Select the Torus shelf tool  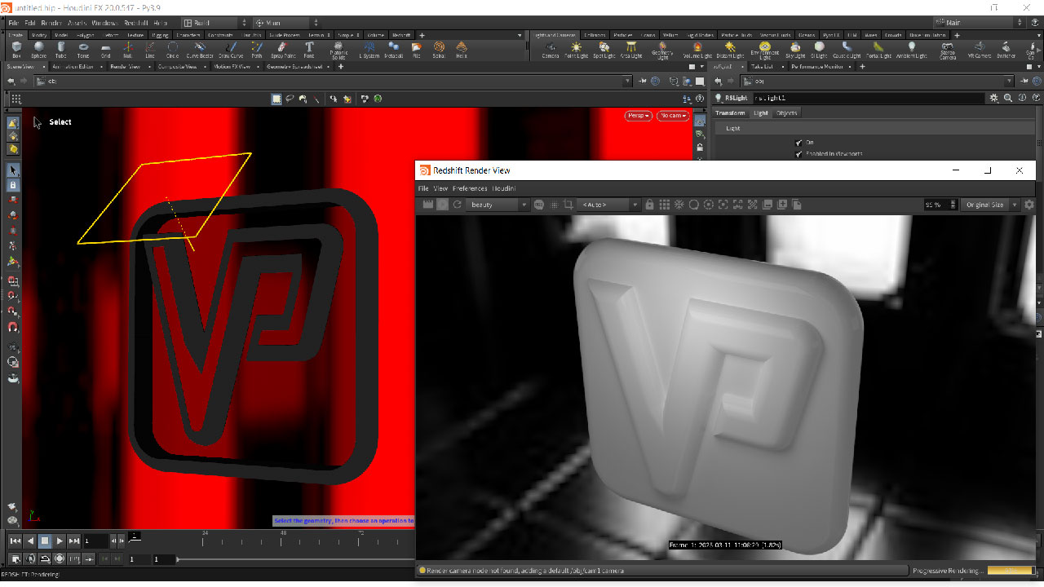click(83, 51)
